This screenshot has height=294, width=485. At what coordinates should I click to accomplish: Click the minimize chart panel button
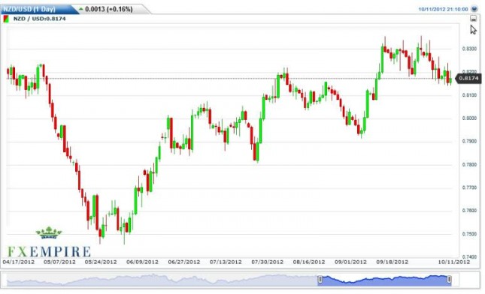473,19
